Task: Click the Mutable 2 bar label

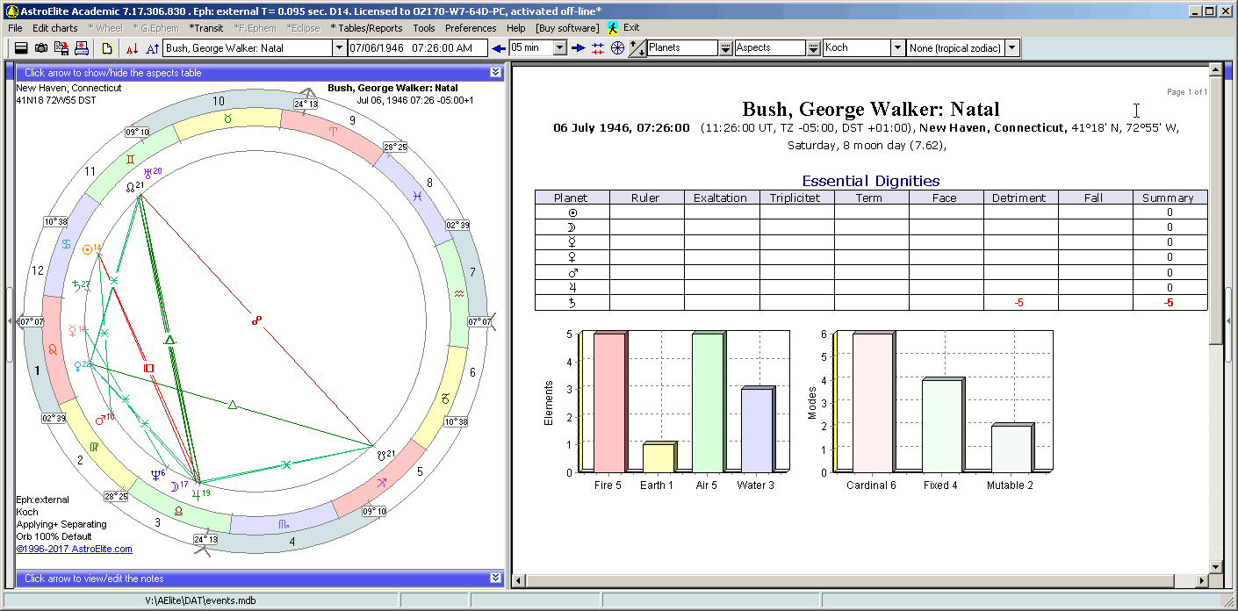Action: (1010, 485)
